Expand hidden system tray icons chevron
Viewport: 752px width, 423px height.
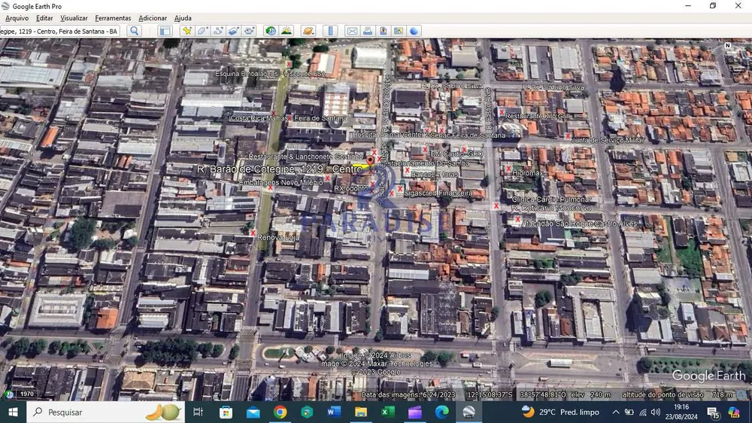616,412
